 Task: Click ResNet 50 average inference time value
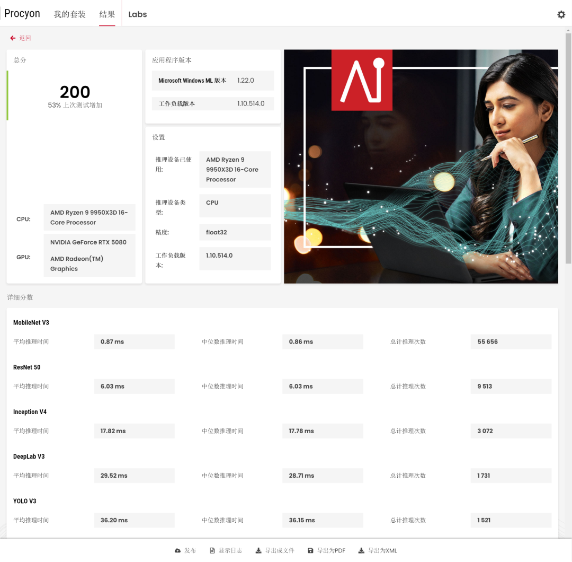pos(134,387)
